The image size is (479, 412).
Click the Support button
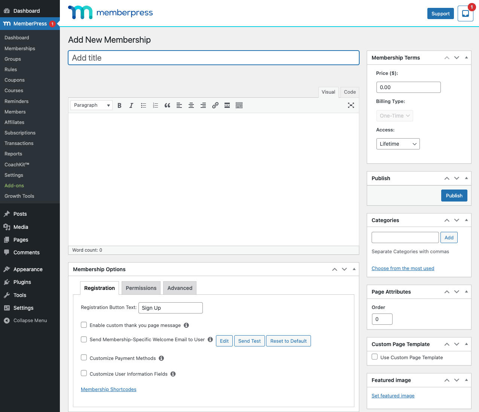(440, 13)
